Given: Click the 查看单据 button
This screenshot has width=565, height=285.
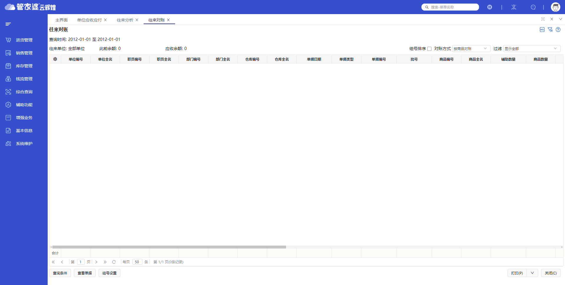Looking at the screenshot, I should pos(85,273).
